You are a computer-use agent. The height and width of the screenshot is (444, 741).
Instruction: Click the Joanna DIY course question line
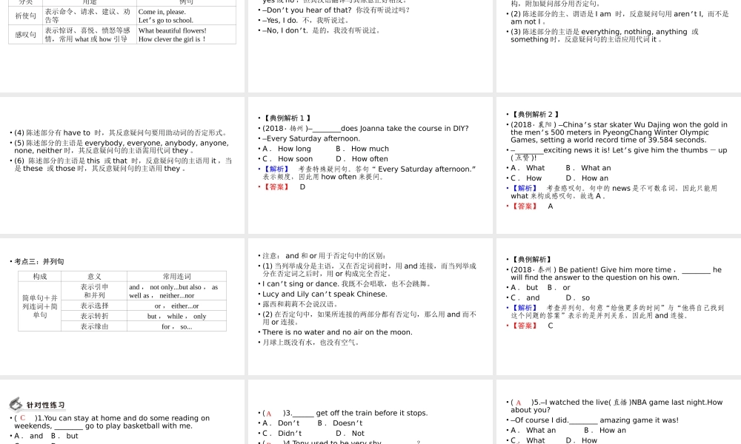tap(365, 128)
